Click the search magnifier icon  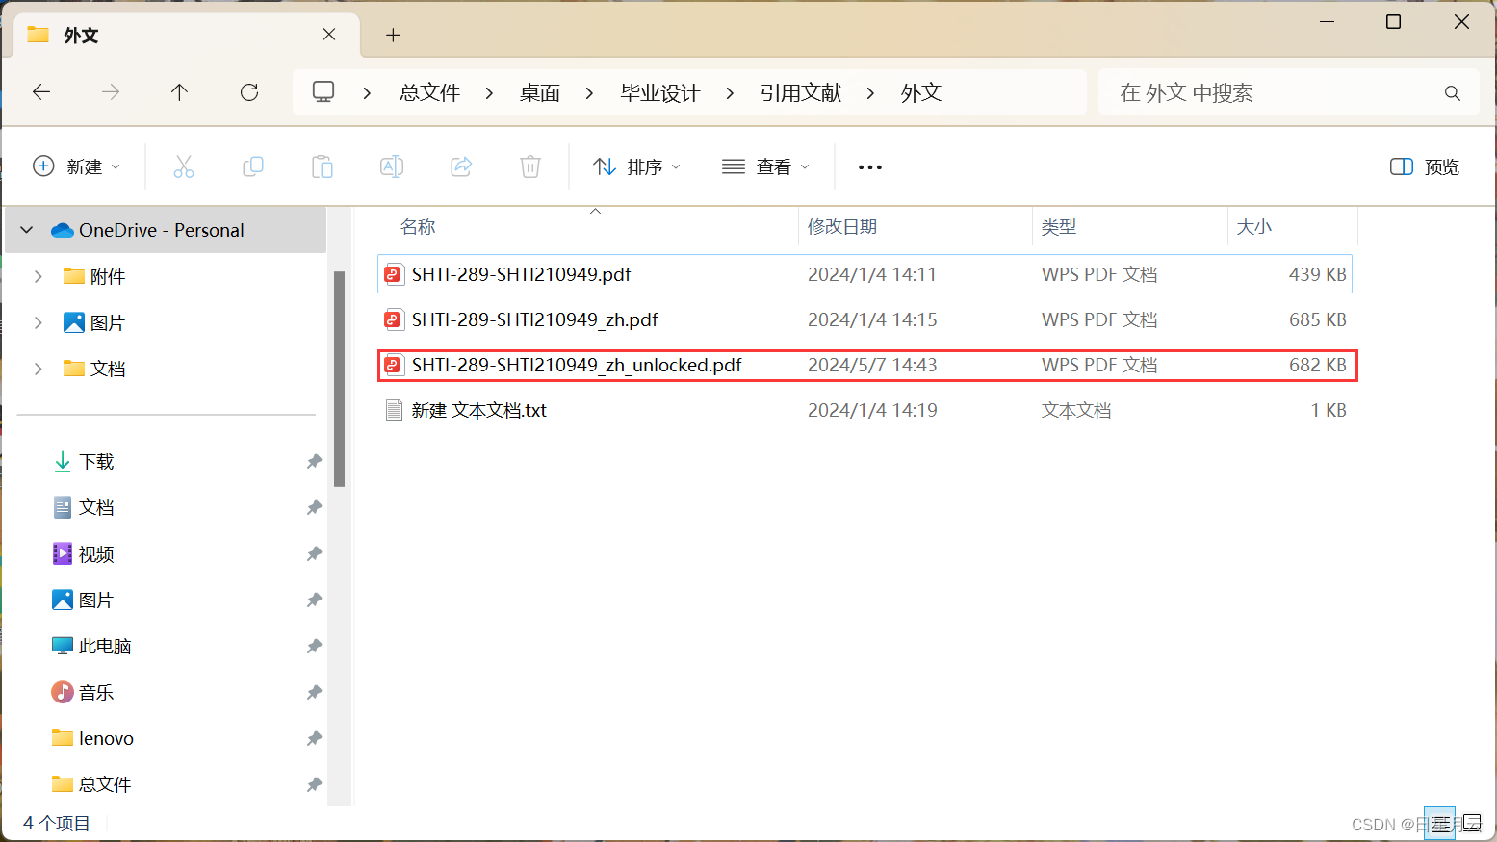tap(1453, 93)
